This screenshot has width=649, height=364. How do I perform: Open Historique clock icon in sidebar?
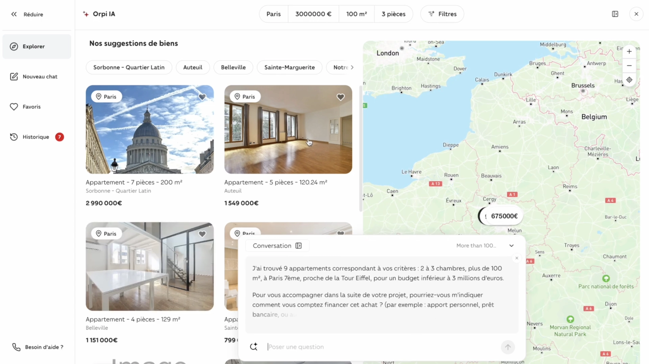tap(14, 137)
